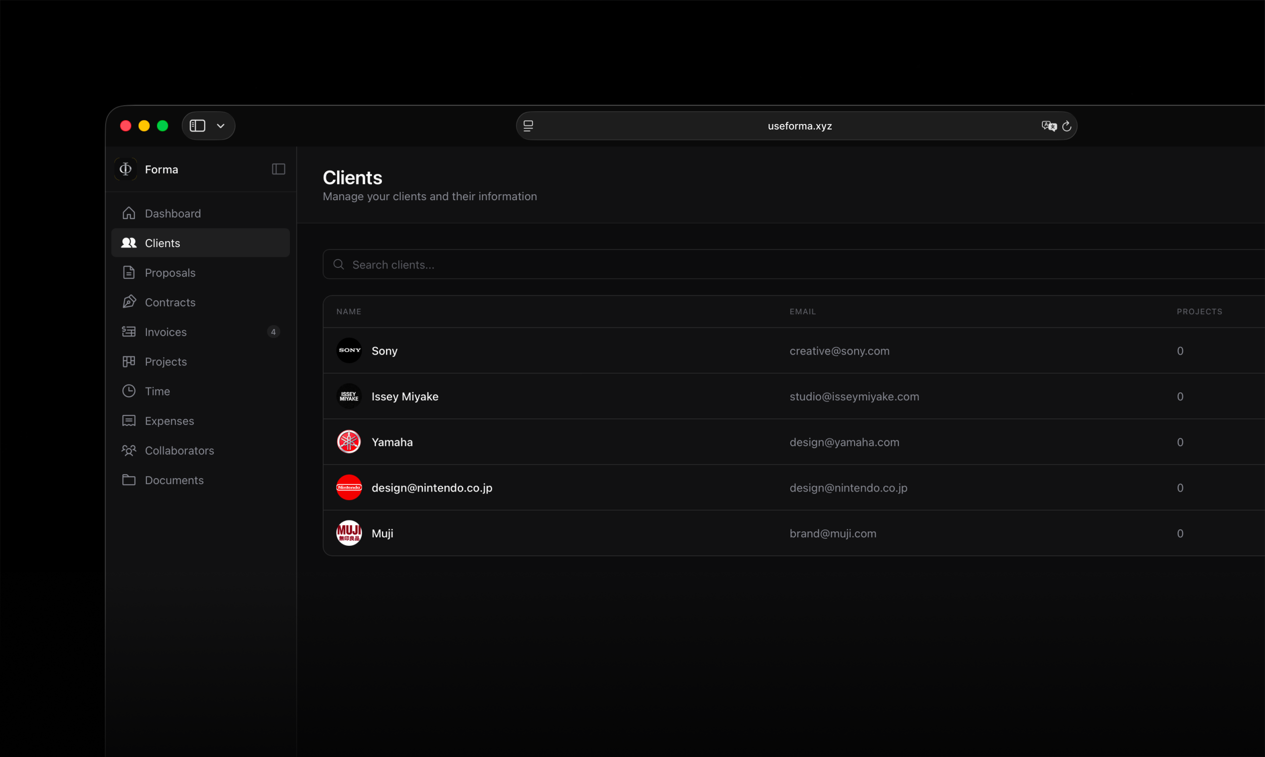Go to Expenses in sidebar
1265x757 pixels.
click(169, 421)
